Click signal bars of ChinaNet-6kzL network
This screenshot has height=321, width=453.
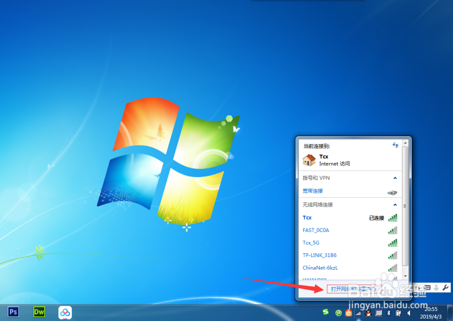click(x=393, y=268)
